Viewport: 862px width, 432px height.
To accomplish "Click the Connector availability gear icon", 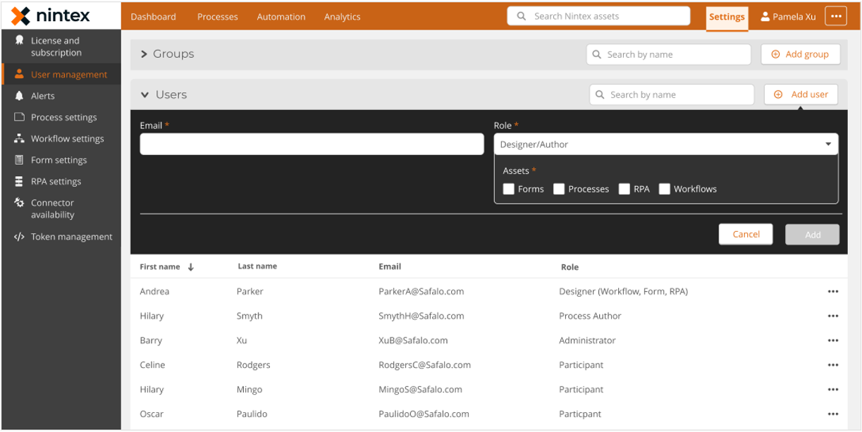I will coord(19,203).
